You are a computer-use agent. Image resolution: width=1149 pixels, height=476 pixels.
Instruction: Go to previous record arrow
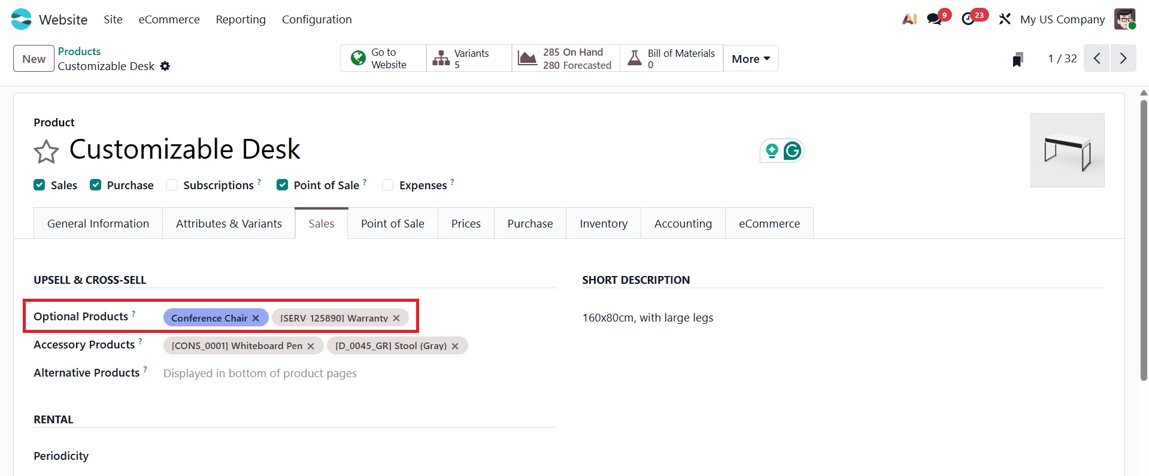(x=1097, y=58)
